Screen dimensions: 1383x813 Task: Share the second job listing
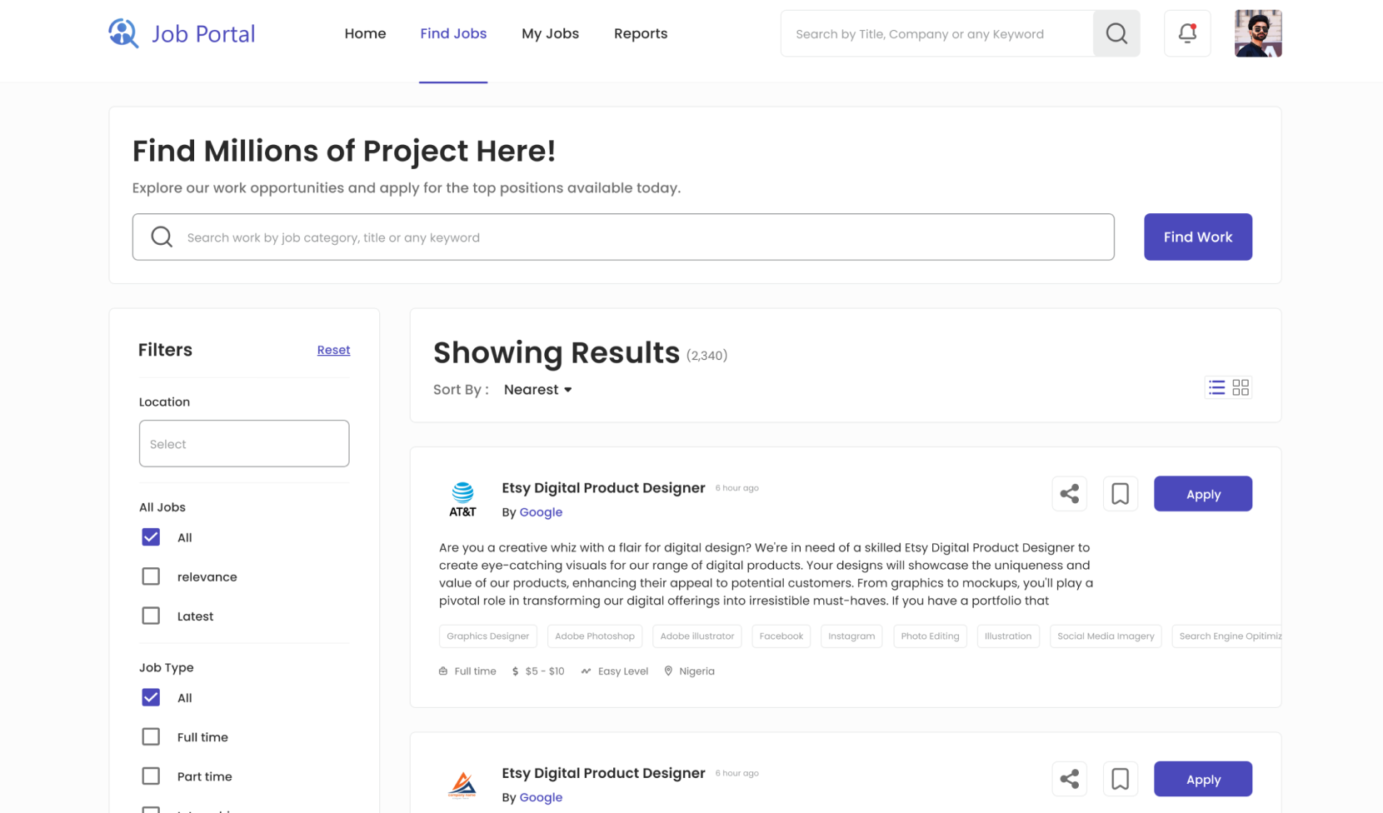[x=1069, y=779]
